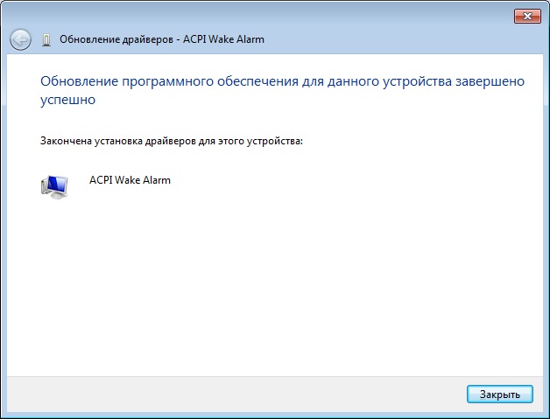Go back with the round arrow button
This screenshot has width=550, height=419.
coord(20,39)
